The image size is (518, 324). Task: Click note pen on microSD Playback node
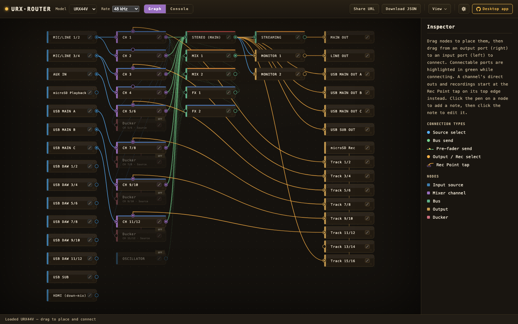coord(90,93)
